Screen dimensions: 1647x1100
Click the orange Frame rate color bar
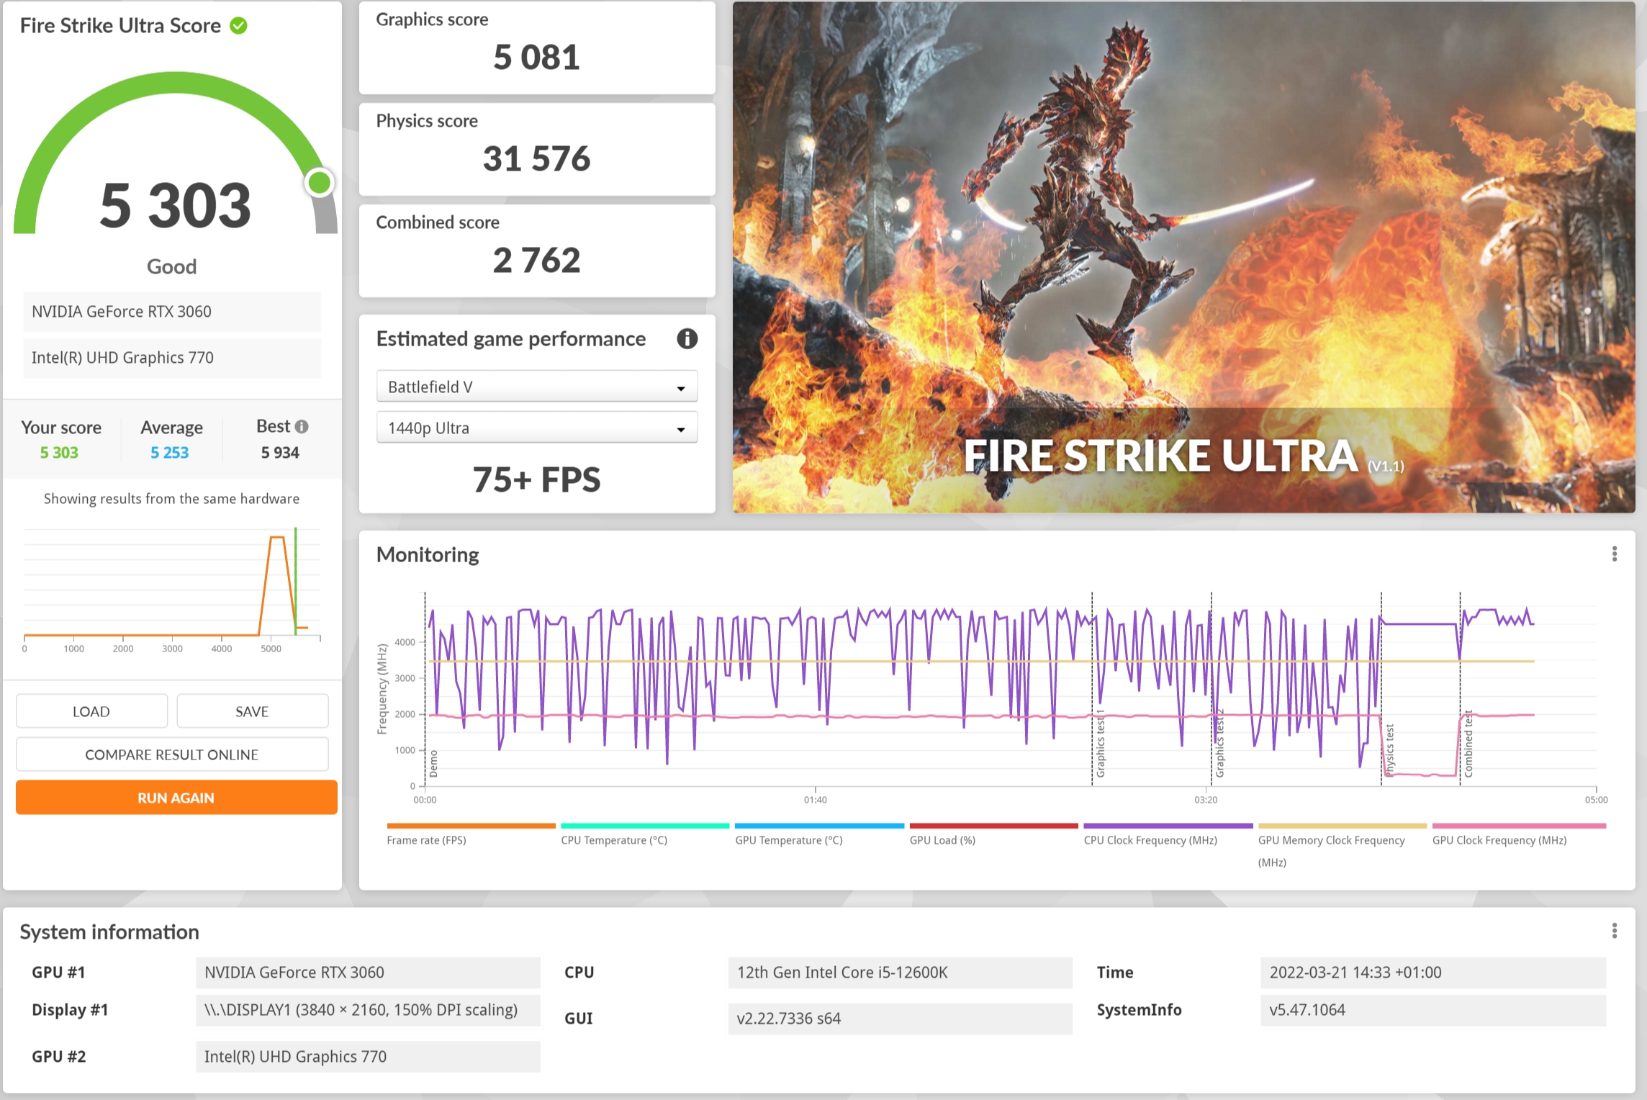[x=471, y=826]
